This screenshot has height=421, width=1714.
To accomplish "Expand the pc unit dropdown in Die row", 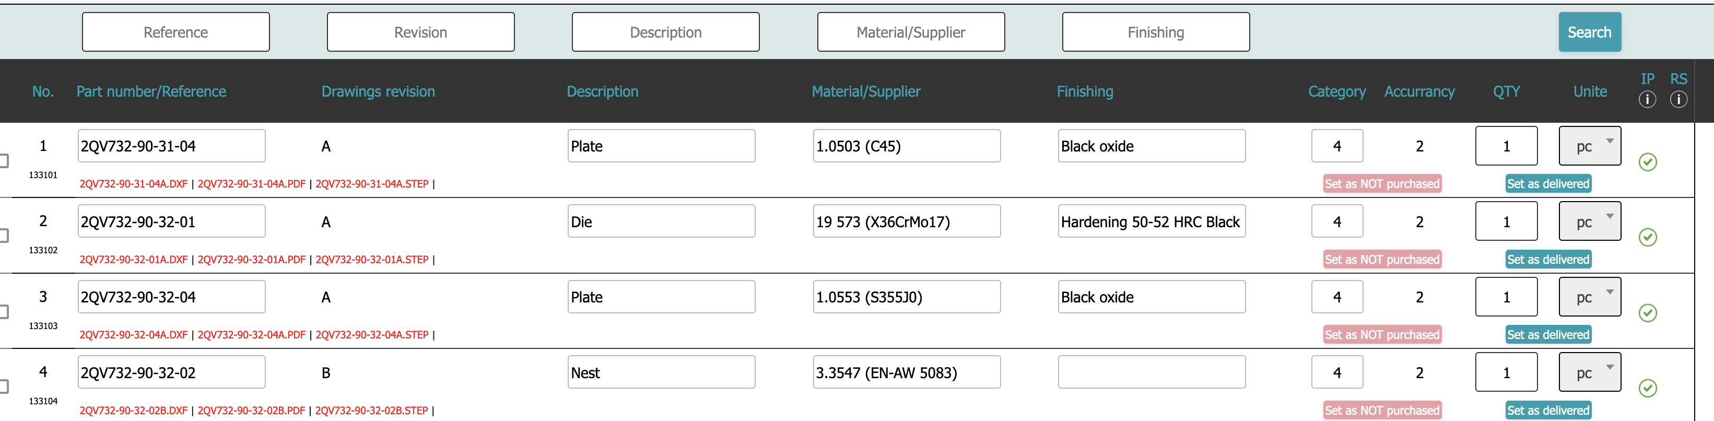I will (1590, 221).
